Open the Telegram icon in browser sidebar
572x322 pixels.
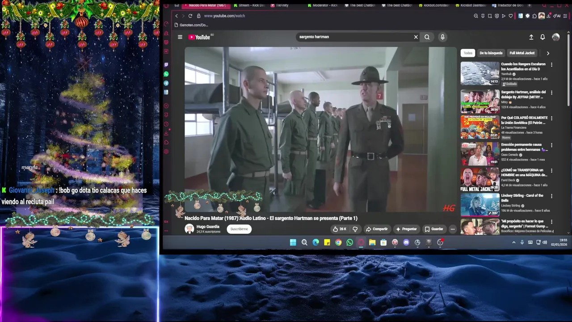coord(166,83)
